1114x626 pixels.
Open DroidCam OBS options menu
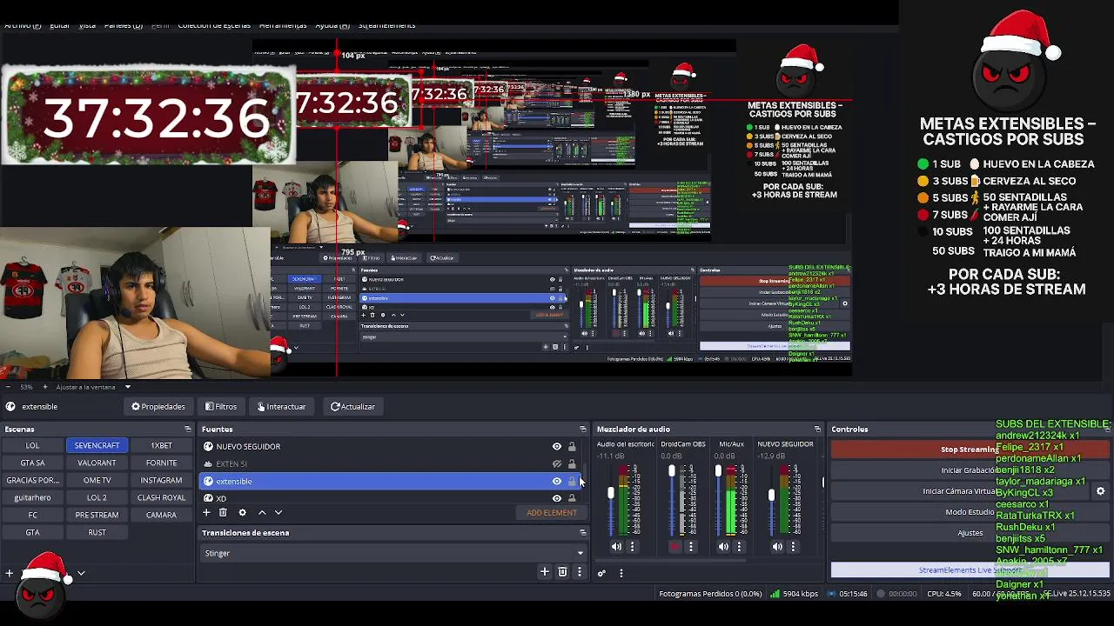(691, 547)
